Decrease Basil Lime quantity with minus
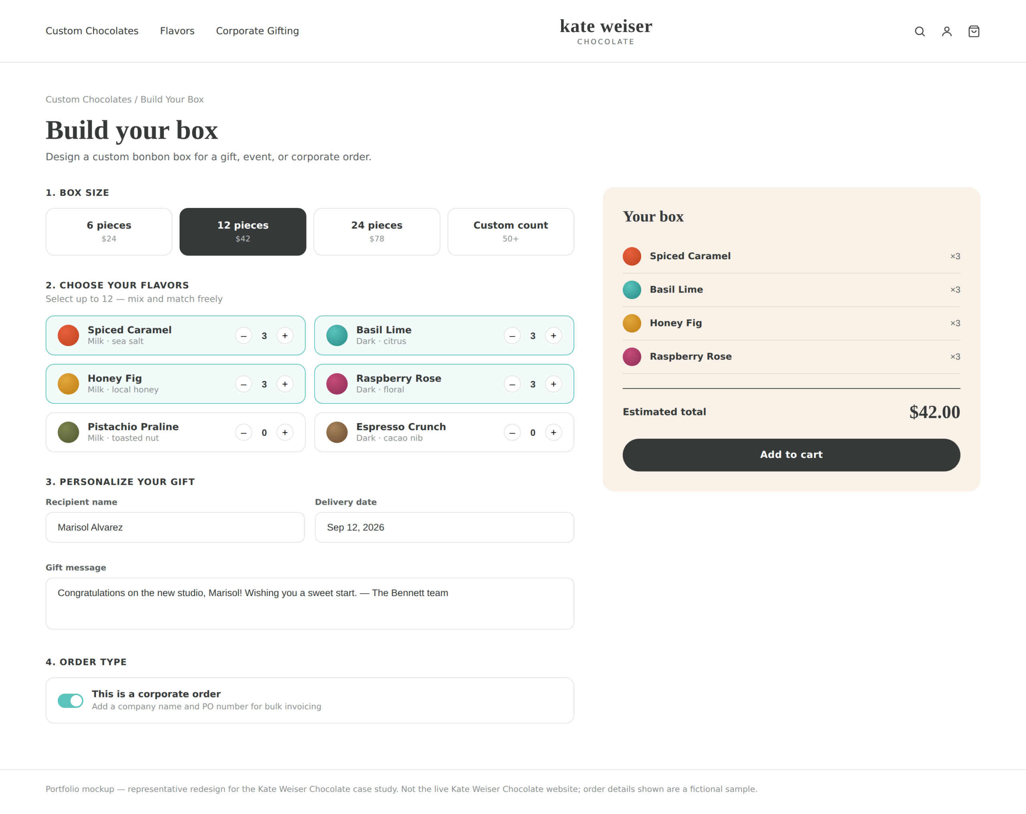Screen dimensions: 1026x814 point(512,335)
